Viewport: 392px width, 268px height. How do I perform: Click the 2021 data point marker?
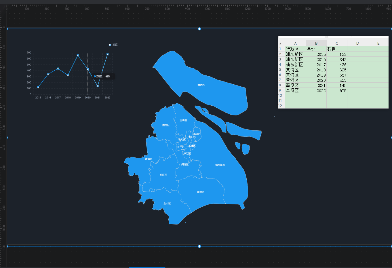(98, 86)
